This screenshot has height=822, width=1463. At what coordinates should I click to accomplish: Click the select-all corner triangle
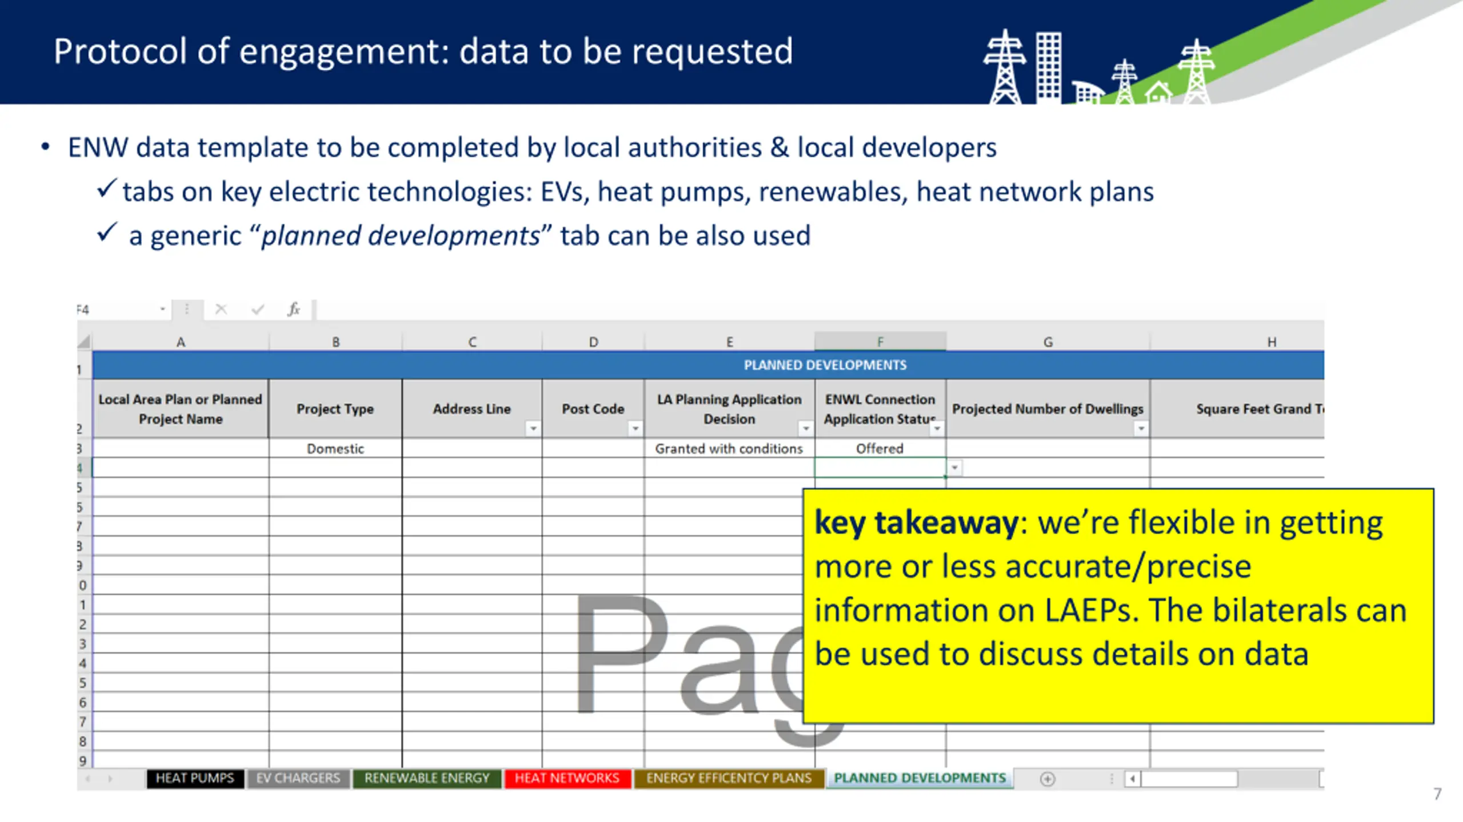click(x=85, y=341)
